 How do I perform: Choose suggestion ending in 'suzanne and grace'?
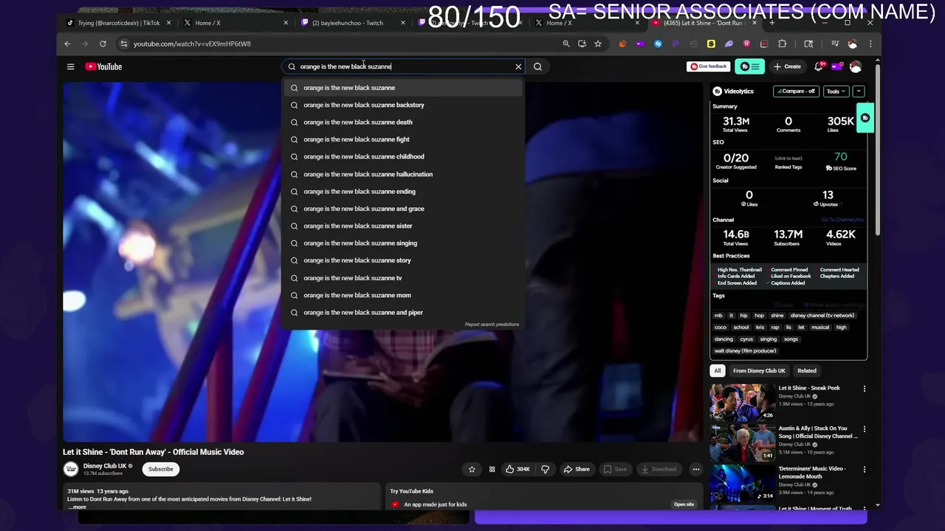pyautogui.click(x=403, y=209)
